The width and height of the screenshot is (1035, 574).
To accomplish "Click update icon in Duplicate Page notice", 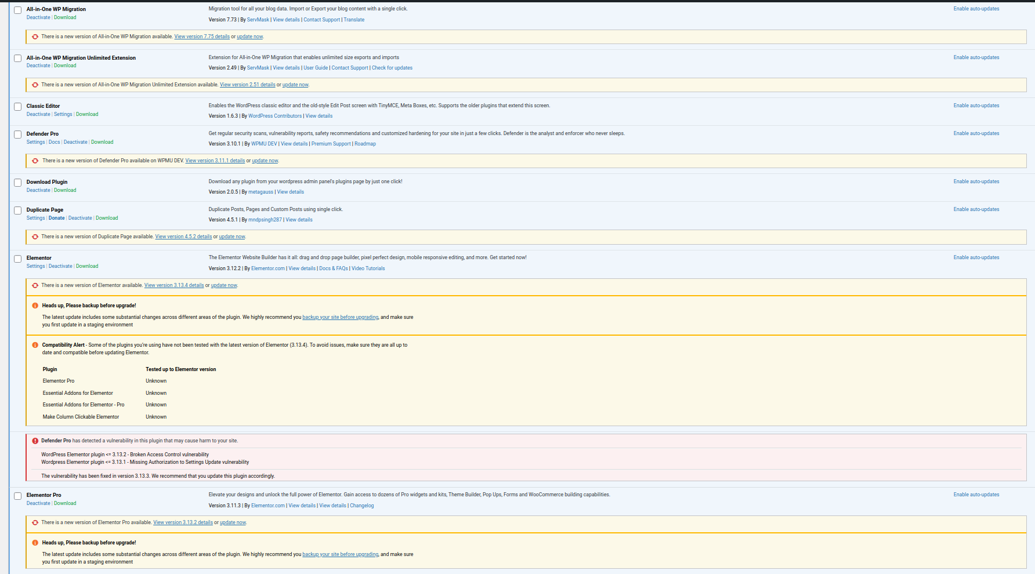I will pyautogui.click(x=35, y=237).
